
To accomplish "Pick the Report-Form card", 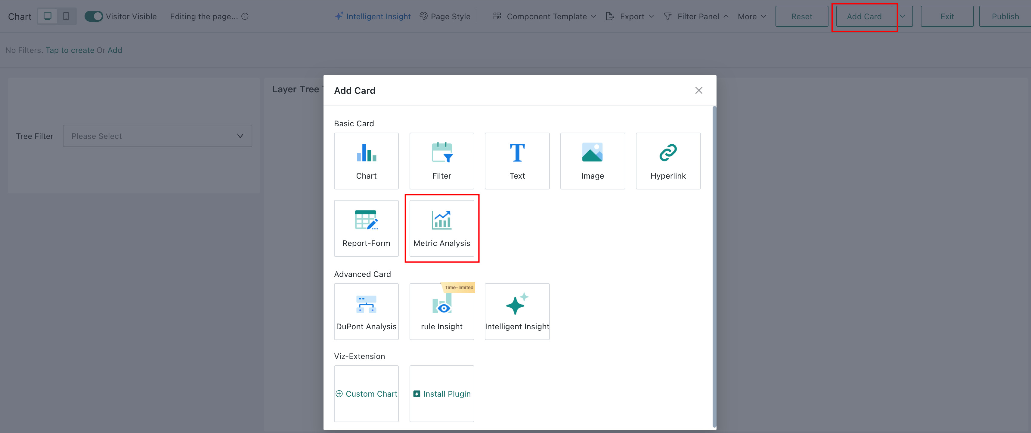I will coord(366,228).
